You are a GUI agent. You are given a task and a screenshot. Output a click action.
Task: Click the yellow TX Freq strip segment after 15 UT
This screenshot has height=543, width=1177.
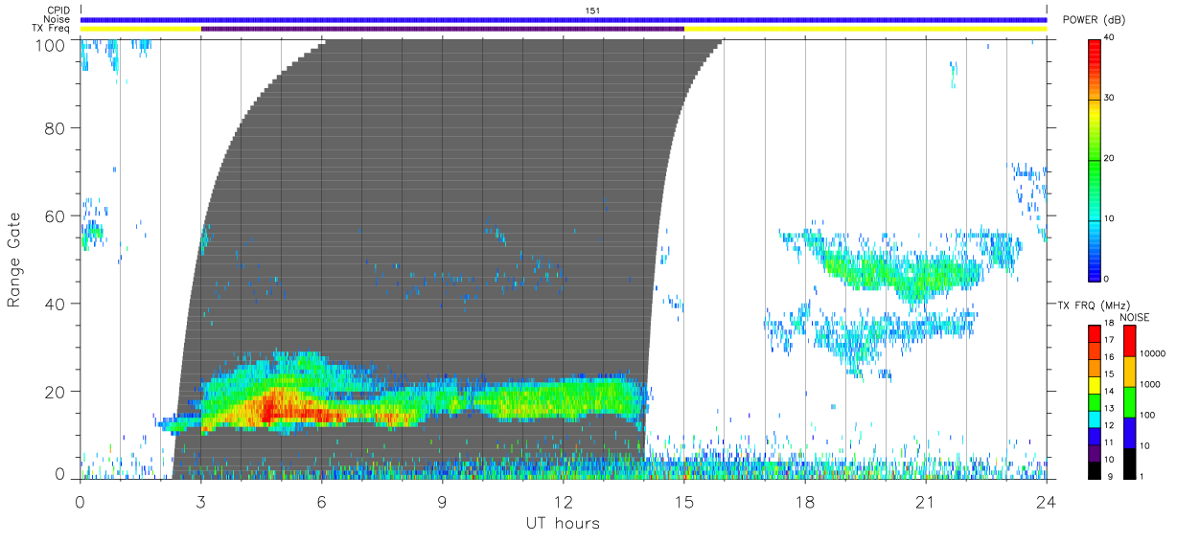pos(865,29)
